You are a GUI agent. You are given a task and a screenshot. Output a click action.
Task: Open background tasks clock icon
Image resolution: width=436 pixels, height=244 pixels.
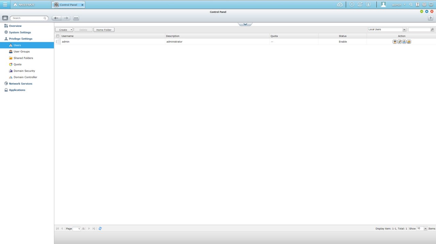[x=352, y=4]
